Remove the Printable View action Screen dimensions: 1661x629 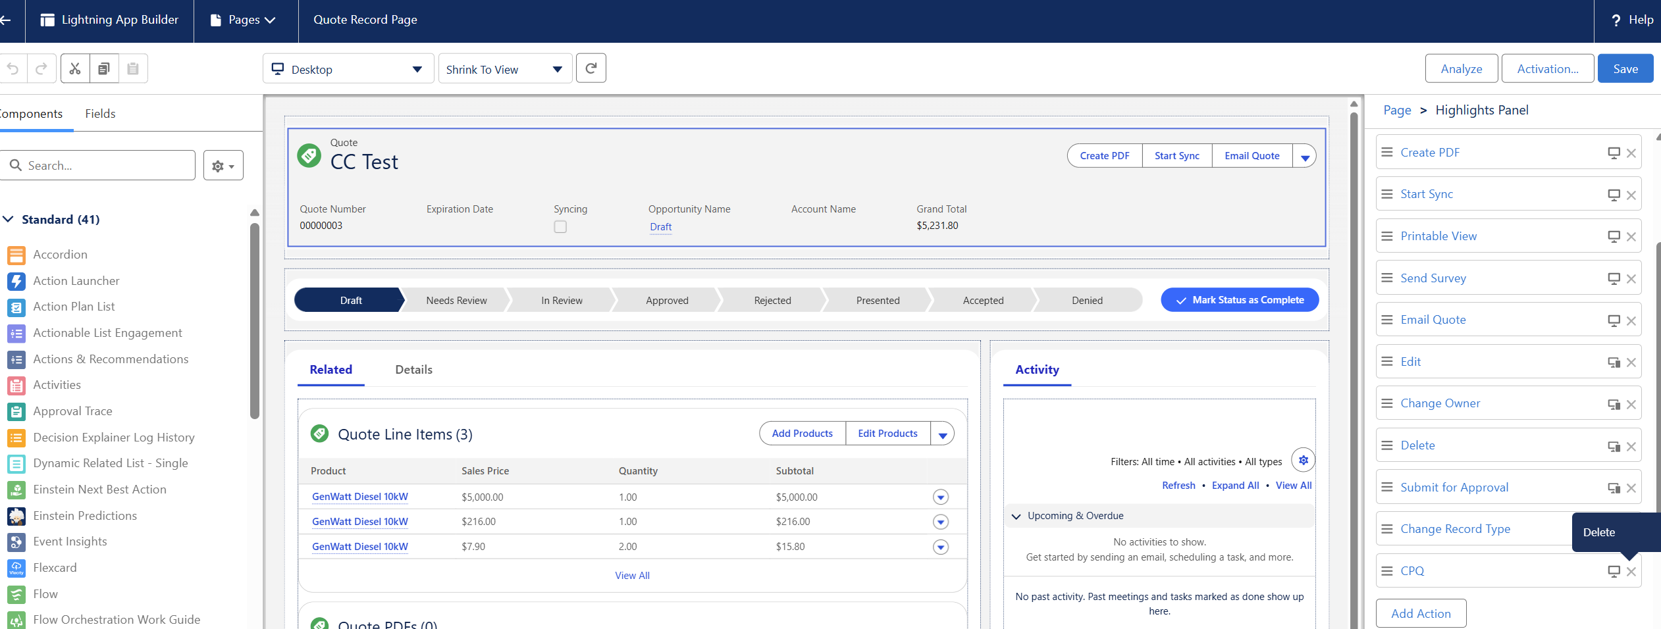point(1631,237)
